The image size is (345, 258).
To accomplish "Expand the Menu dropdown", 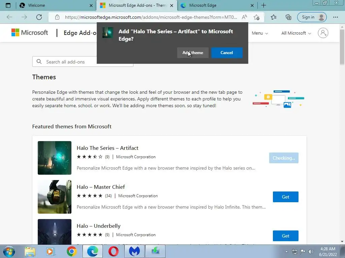I will pyautogui.click(x=260, y=33).
